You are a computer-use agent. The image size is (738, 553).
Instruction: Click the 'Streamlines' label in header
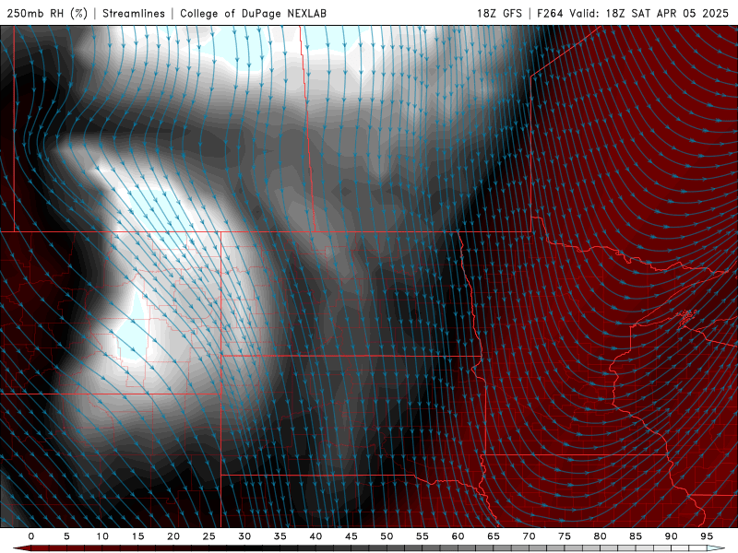pos(134,13)
